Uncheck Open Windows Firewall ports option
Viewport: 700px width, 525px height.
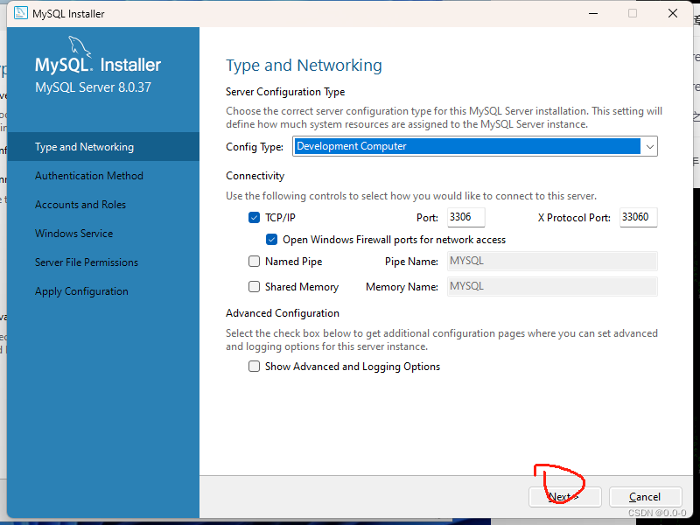coord(271,240)
